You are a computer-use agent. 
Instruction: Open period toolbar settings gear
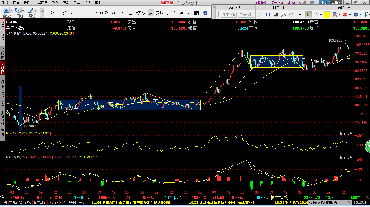tap(205, 13)
